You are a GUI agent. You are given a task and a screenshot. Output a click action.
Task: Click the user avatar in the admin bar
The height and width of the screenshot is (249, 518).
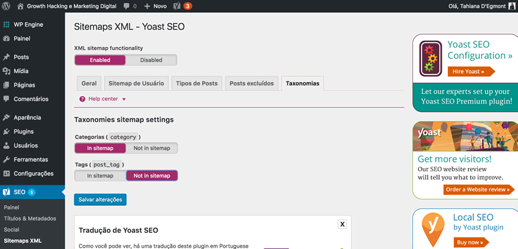[512, 6]
